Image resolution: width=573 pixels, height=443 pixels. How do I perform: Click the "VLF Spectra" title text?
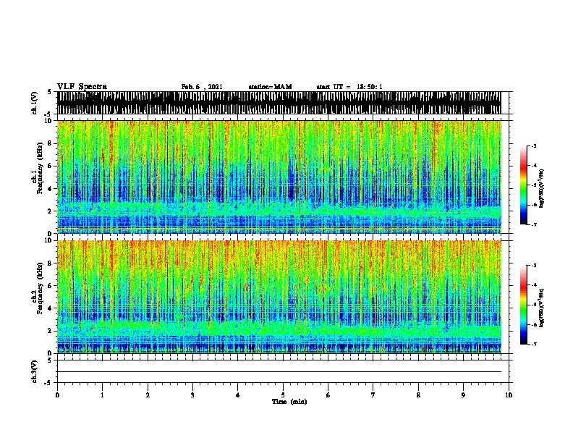82,87
